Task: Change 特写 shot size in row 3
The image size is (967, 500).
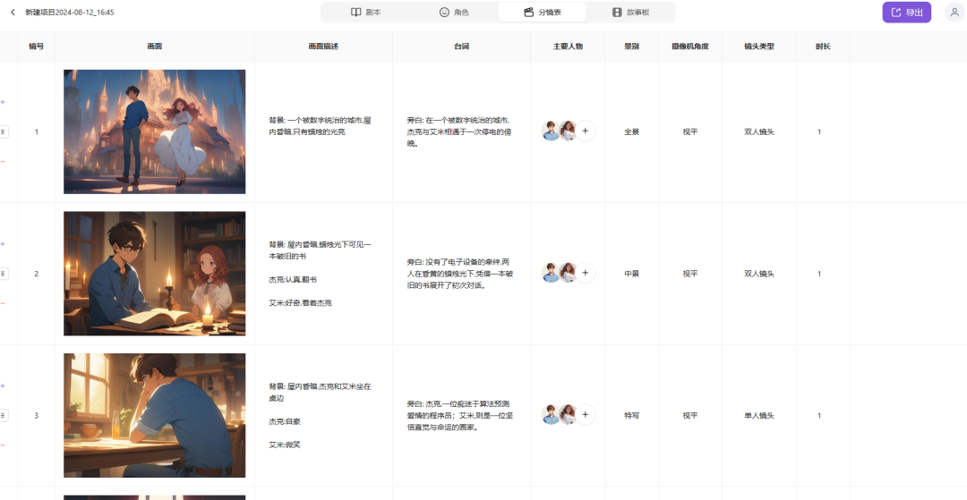Action: click(x=631, y=416)
